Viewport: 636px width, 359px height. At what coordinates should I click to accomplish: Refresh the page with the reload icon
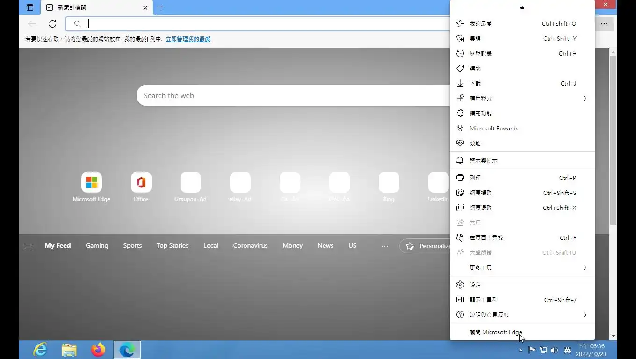(52, 23)
